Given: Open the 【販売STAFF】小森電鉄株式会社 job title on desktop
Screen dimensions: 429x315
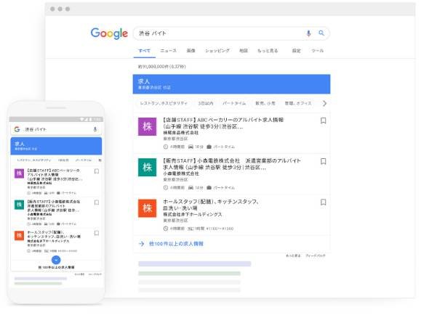Looking at the screenshot, I should pos(232,164).
